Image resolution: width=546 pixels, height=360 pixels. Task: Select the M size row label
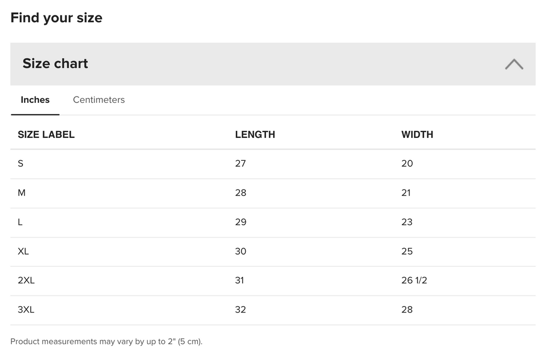21,193
